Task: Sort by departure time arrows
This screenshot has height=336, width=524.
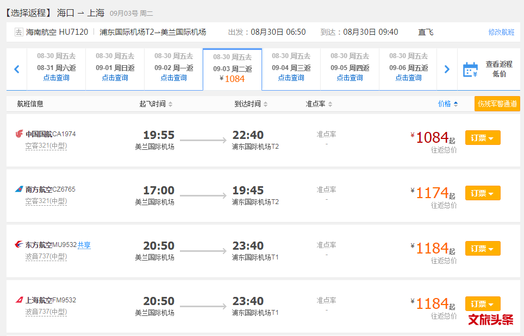Action: click(x=171, y=104)
